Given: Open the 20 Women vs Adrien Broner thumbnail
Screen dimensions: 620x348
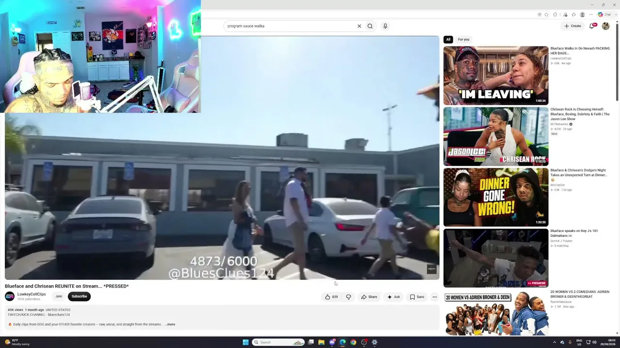Looking at the screenshot, I should [x=496, y=313].
